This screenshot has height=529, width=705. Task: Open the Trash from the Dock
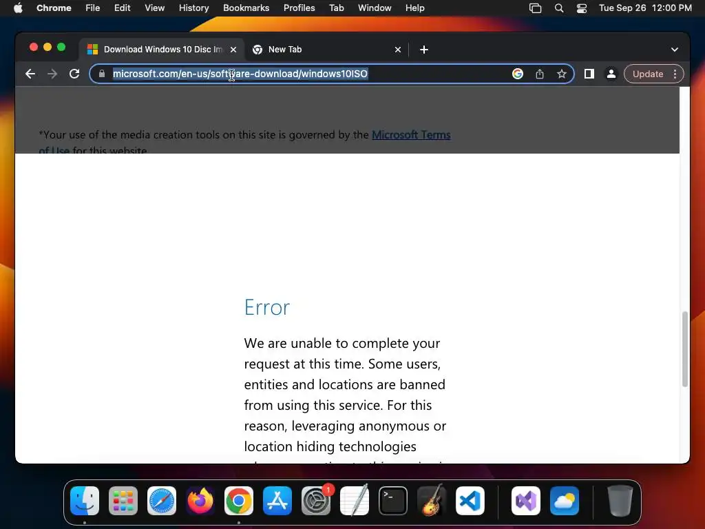tap(620, 501)
